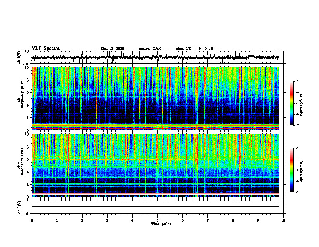This screenshot has height=247, width=319.
Task: Click the ch.3 flat black trace line
Action: pyautogui.click(x=155, y=207)
